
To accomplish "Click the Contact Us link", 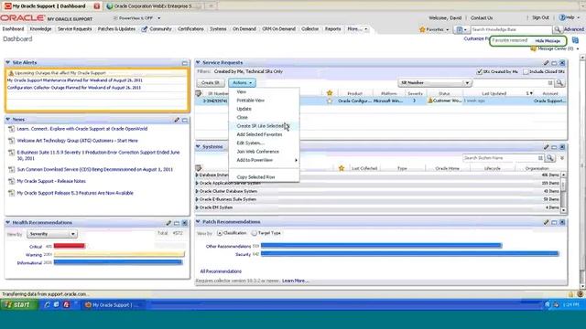I will click(x=482, y=18).
